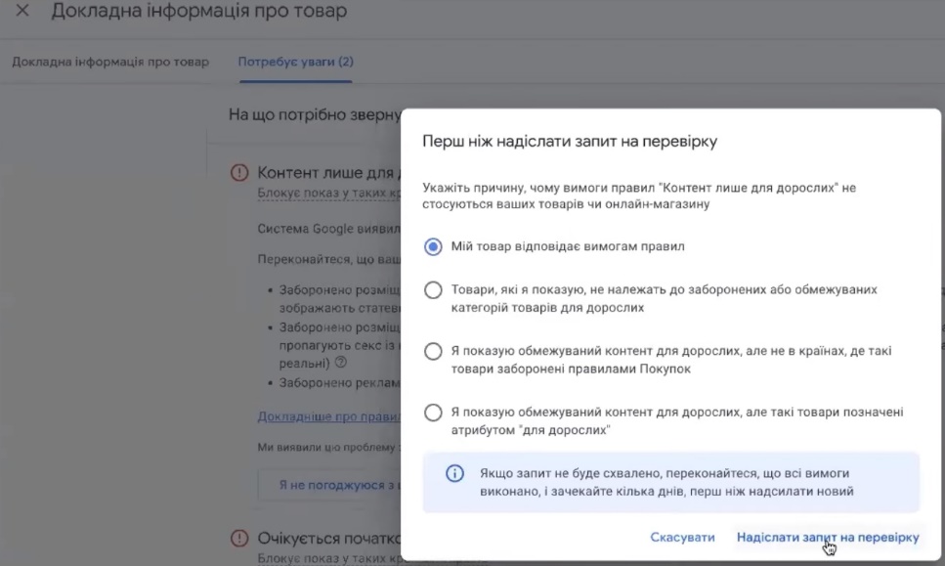This screenshot has height=566, width=945.
Task: Click "Надіслати запит на перевірку" button
Action: point(828,538)
